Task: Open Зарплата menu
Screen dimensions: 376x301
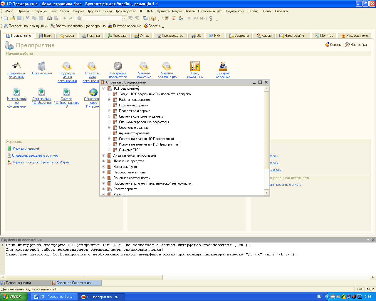Action: pyautogui.click(x=162, y=11)
